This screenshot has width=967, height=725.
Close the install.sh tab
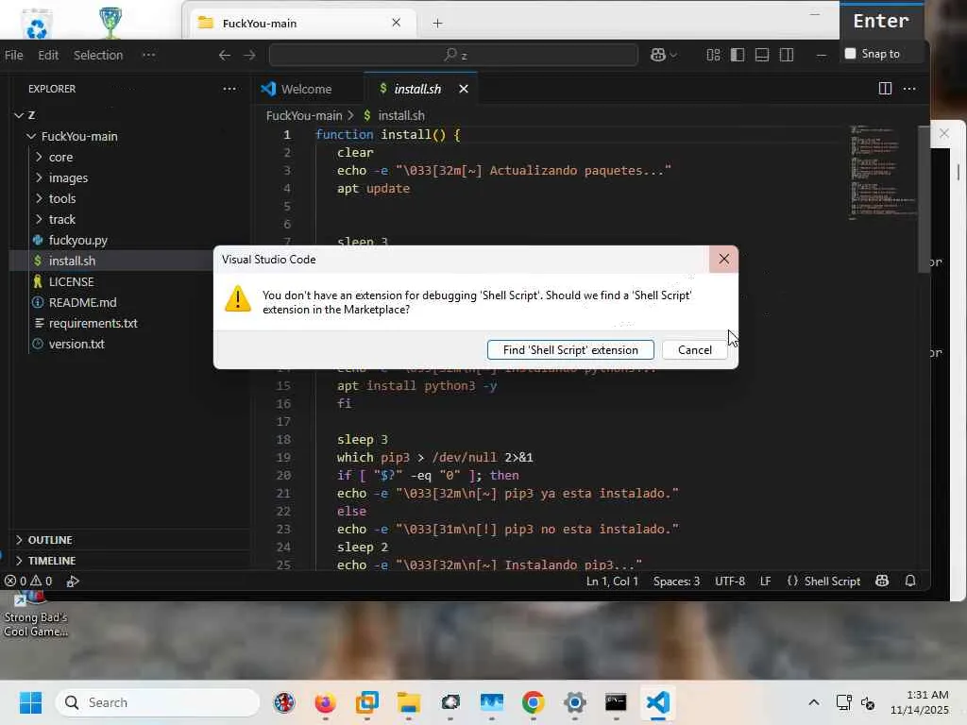[464, 89]
